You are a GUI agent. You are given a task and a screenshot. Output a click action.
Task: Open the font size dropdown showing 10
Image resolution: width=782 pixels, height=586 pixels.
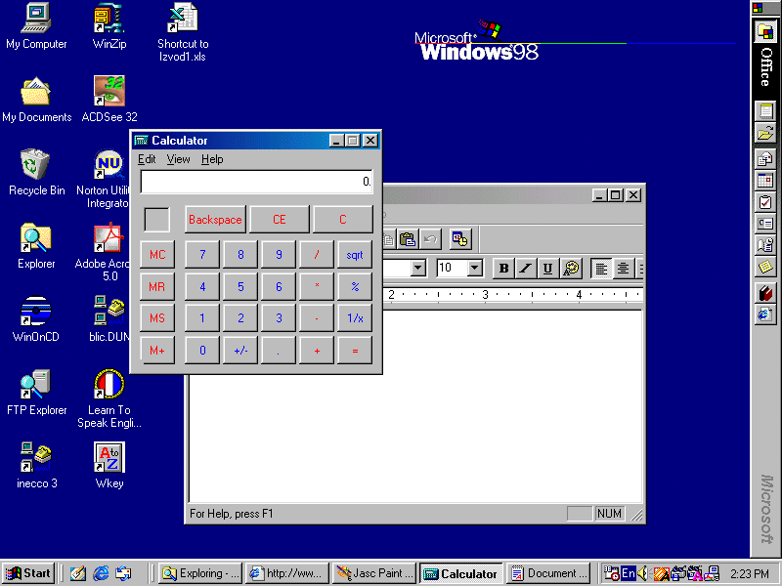click(x=475, y=269)
